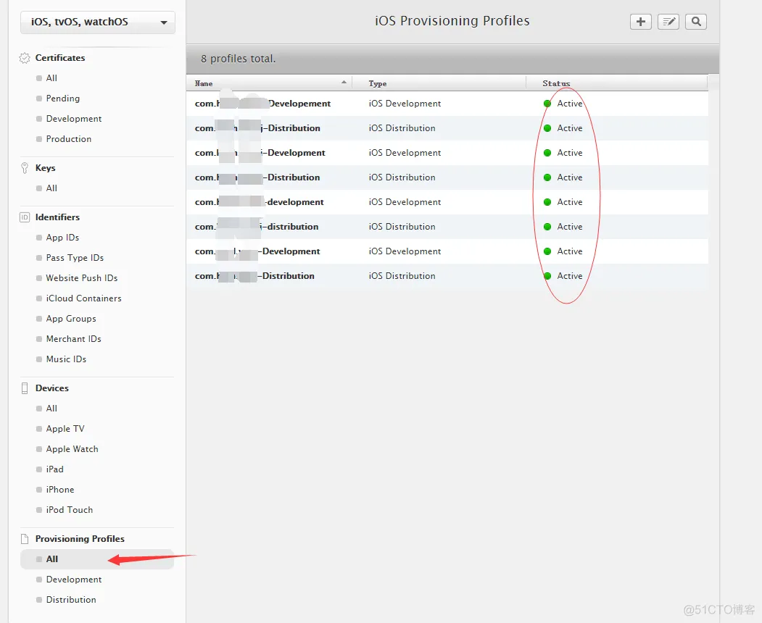This screenshot has width=762, height=623.
Task: Open Pending certificates
Action: point(62,99)
